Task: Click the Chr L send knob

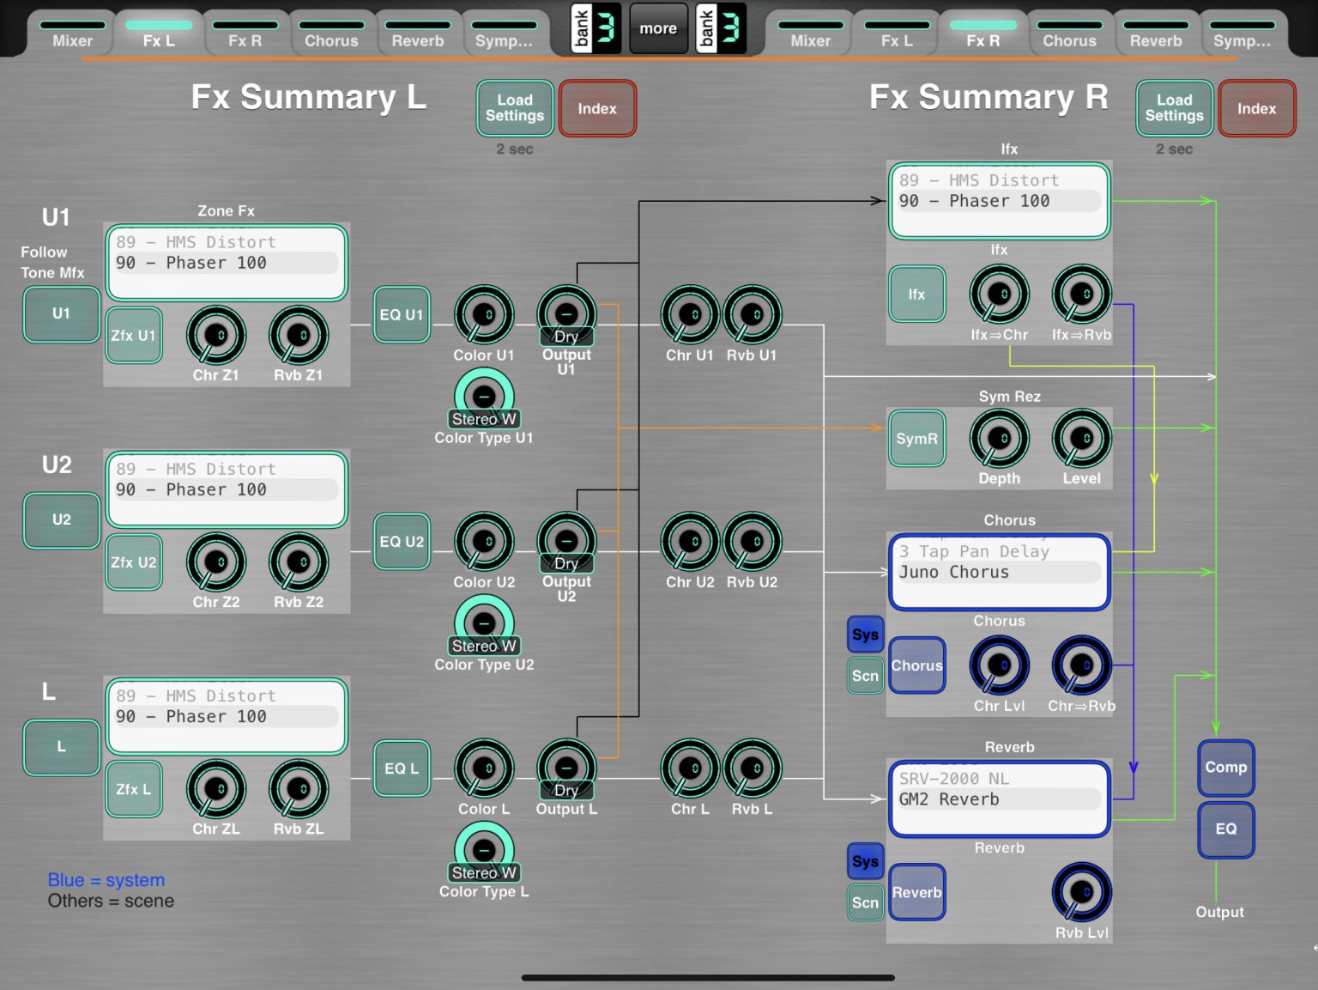Action: (x=690, y=768)
